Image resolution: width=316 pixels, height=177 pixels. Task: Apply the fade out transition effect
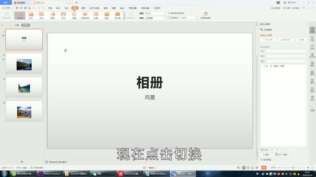coord(31,15)
